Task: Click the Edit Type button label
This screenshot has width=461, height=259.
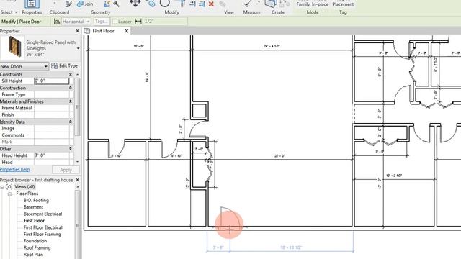Action: point(68,65)
